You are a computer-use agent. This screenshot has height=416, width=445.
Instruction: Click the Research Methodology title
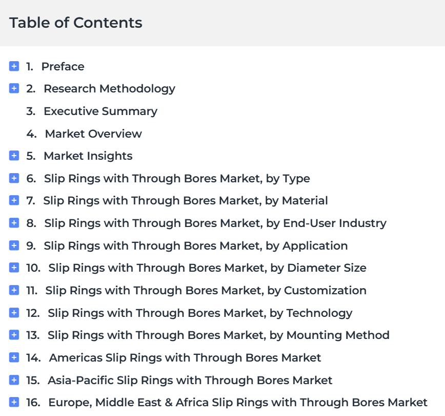[109, 89]
